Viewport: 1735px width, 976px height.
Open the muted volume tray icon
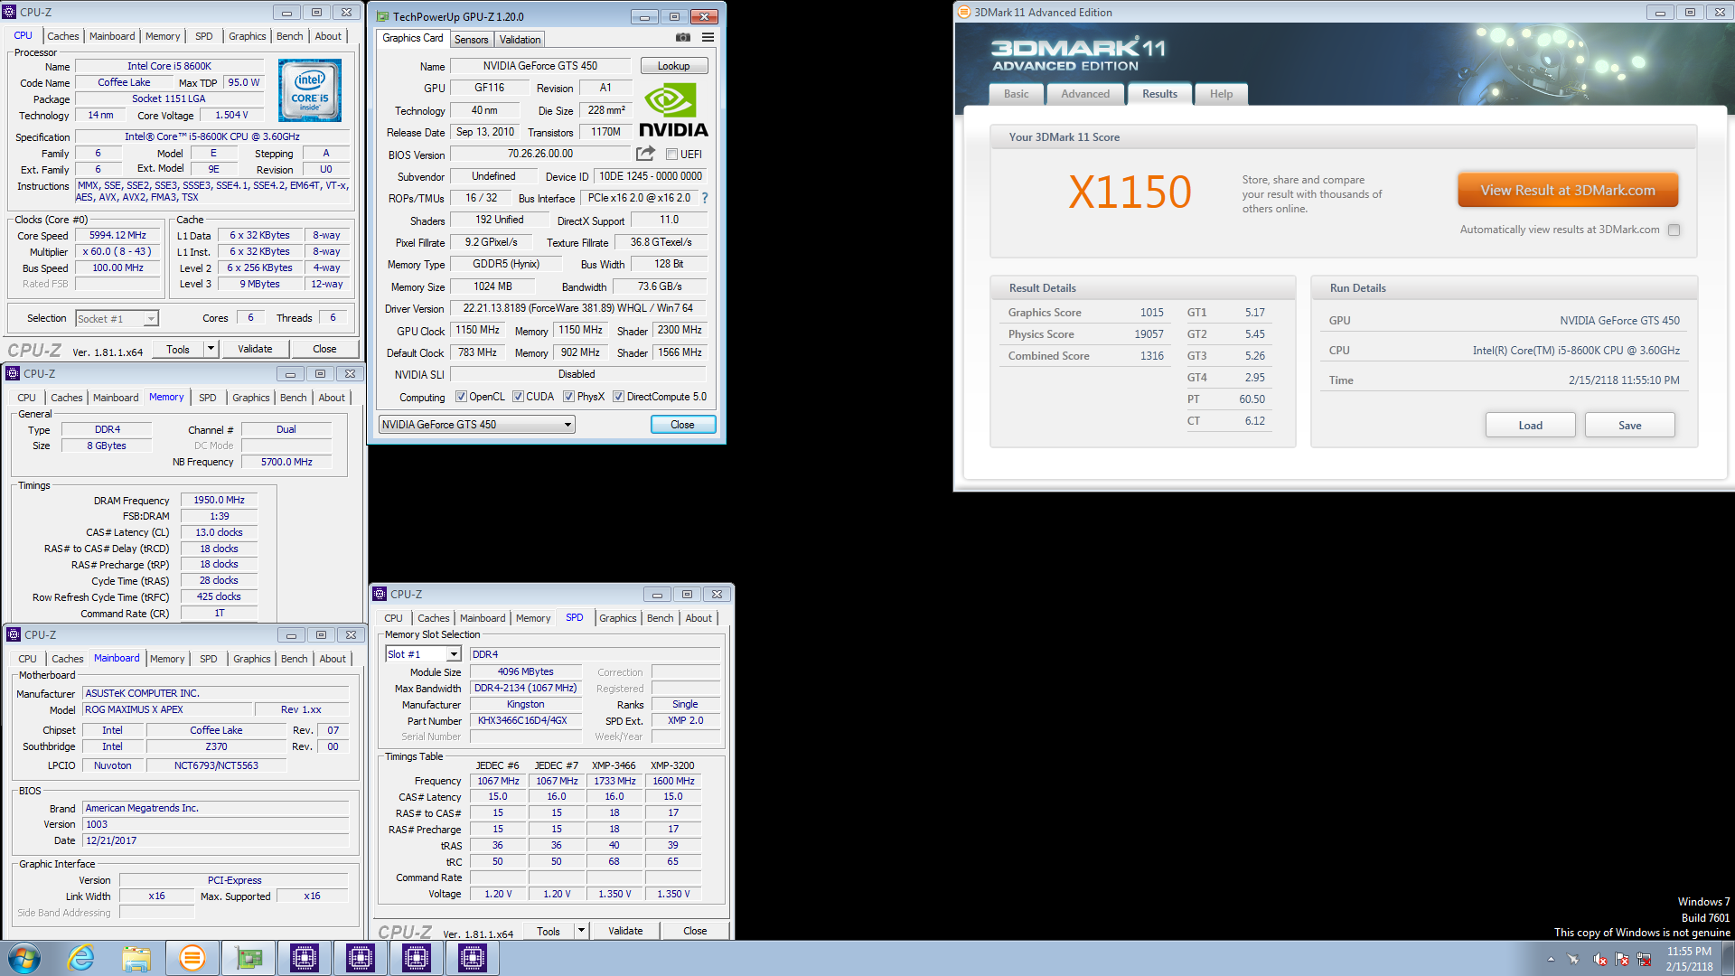1599,959
